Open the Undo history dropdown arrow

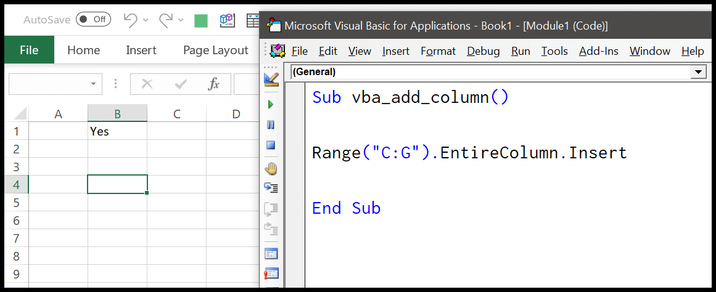[x=146, y=20]
